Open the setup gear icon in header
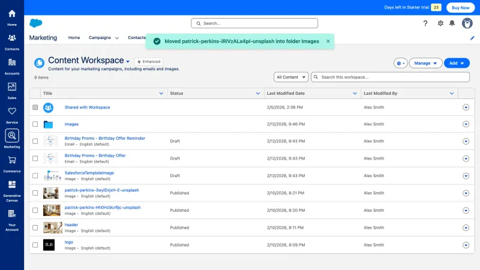The image size is (480, 270). tap(440, 23)
